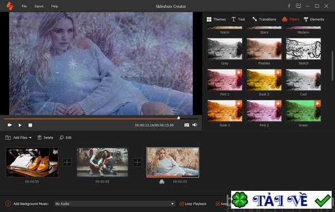The image size is (335, 212).
Task: Click the play button in the preview
Action: 20,125
